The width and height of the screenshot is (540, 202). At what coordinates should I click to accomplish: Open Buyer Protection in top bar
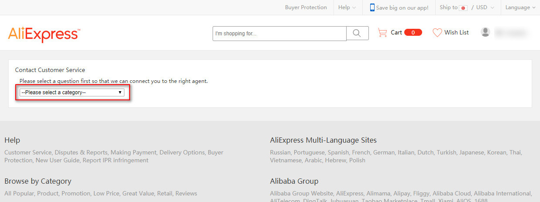[306, 7]
